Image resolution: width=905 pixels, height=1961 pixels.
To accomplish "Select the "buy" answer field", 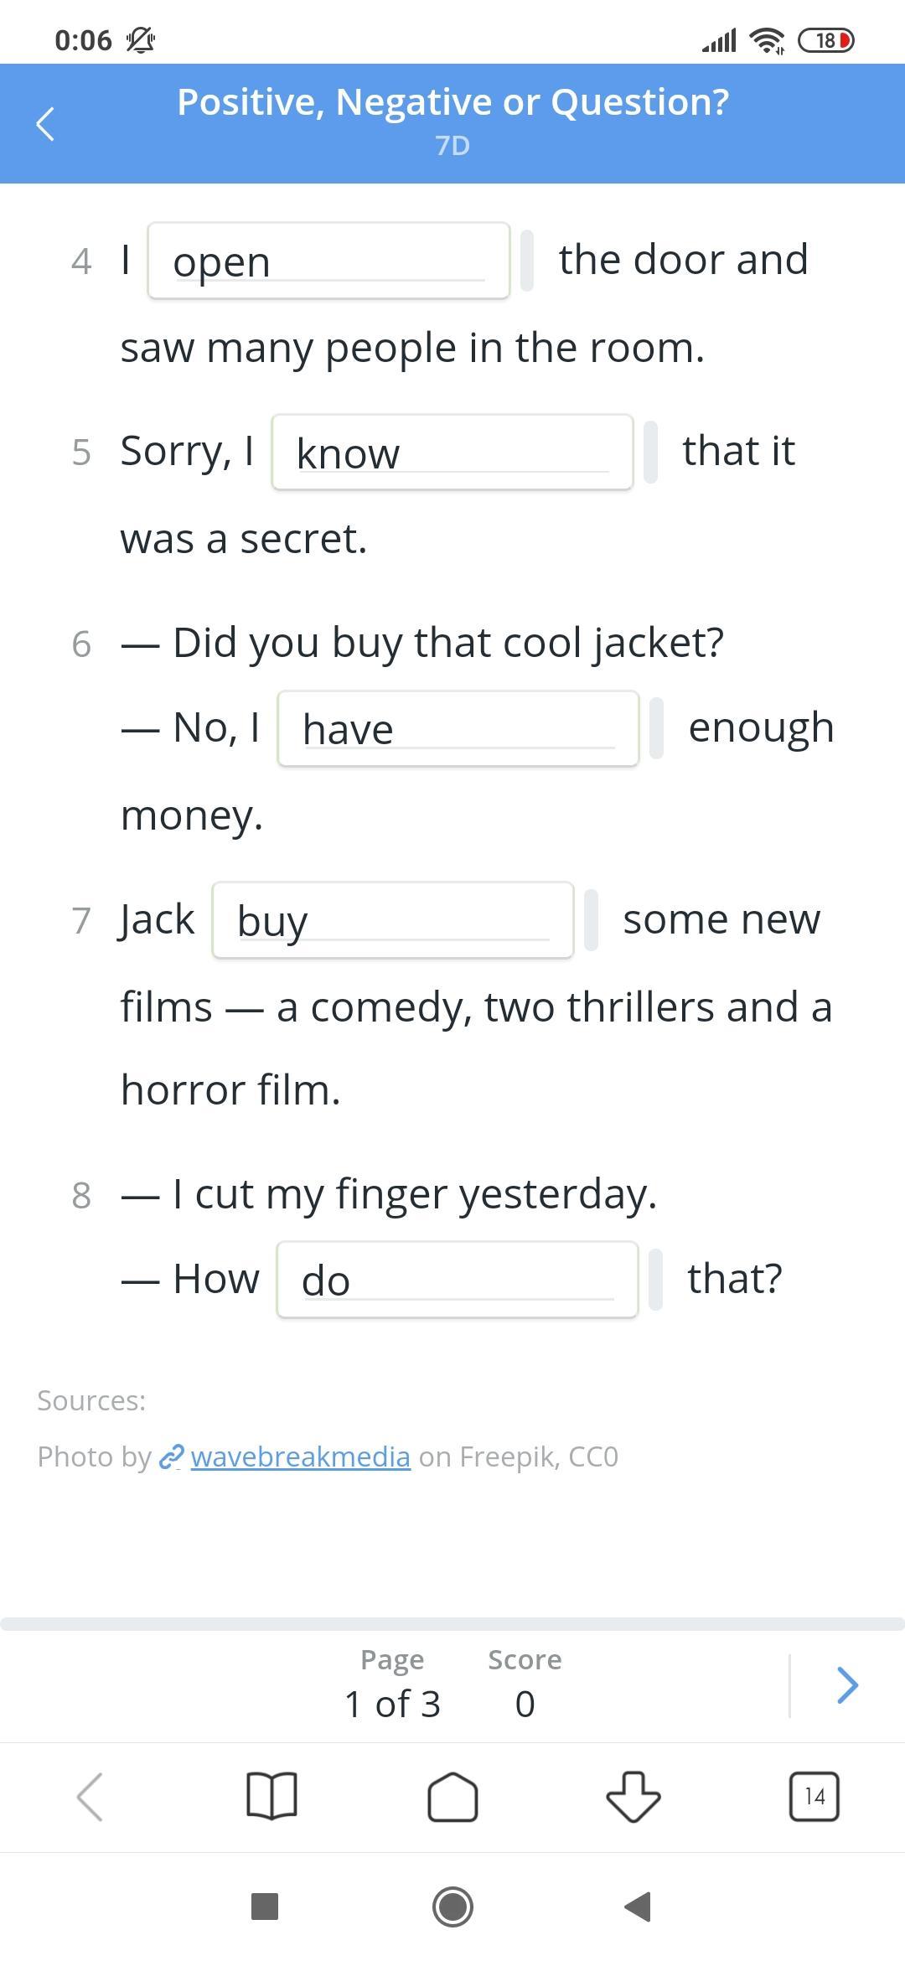I will (393, 920).
